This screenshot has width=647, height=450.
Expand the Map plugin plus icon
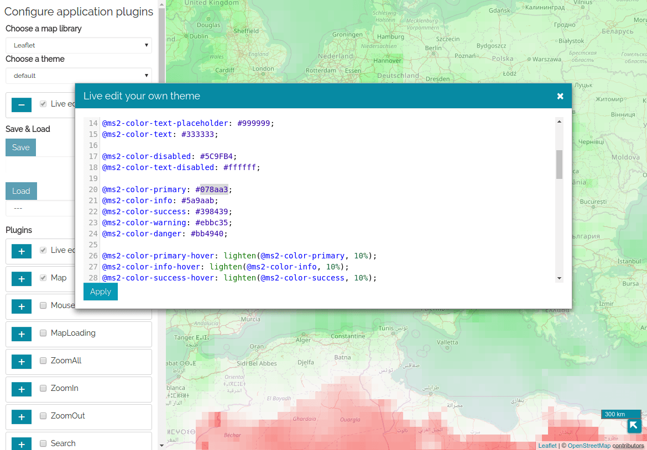pos(22,279)
